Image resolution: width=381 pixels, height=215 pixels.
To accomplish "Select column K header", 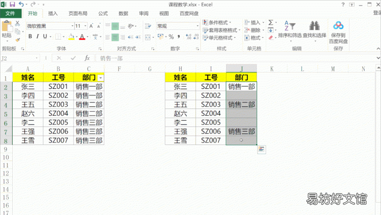I will [272, 69].
